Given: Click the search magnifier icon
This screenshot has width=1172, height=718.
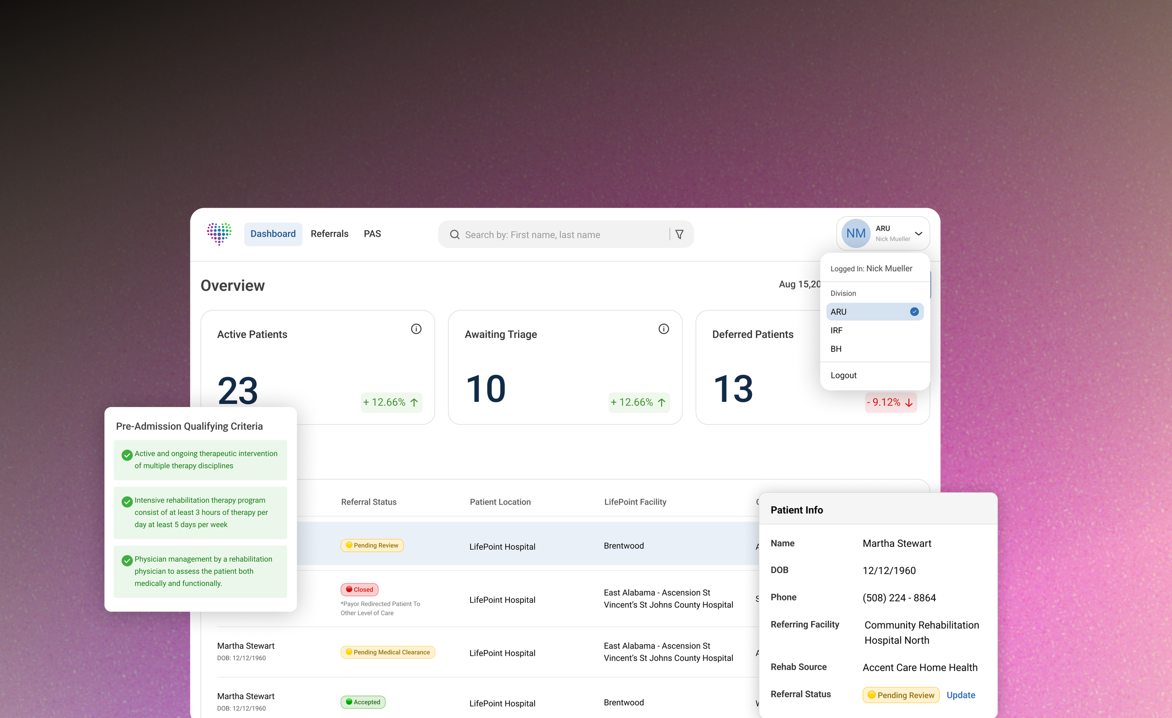Looking at the screenshot, I should (455, 234).
